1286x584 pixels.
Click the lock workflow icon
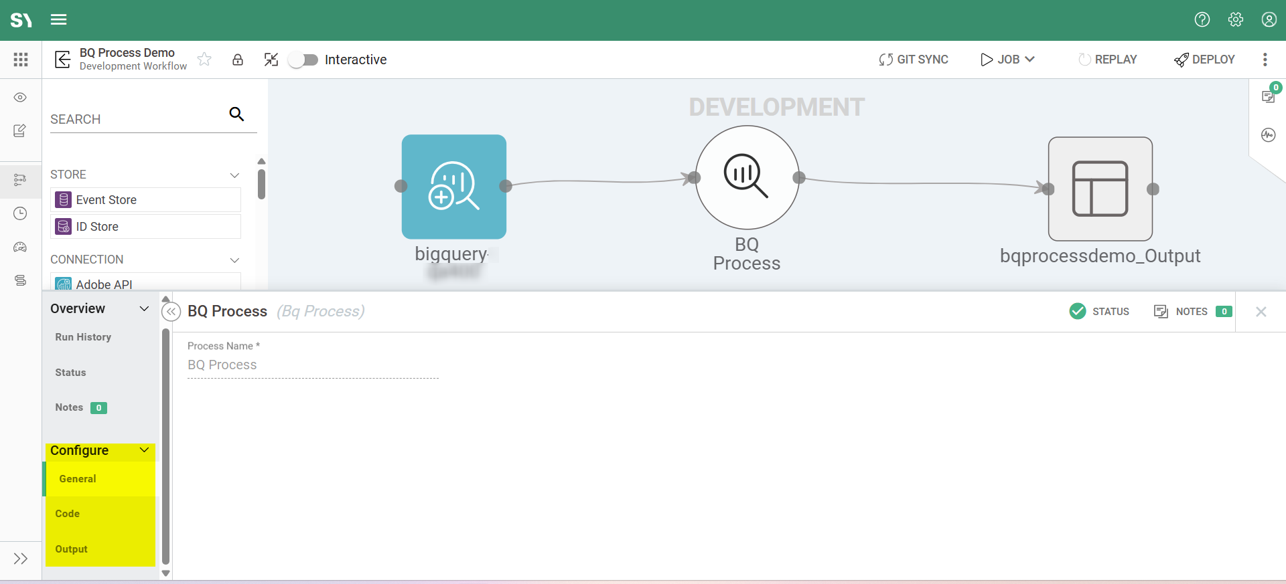click(237, 60)
